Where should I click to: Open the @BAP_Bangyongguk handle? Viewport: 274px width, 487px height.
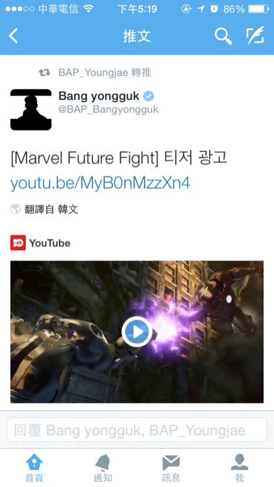pyautogui.click(x=108, y=110)
